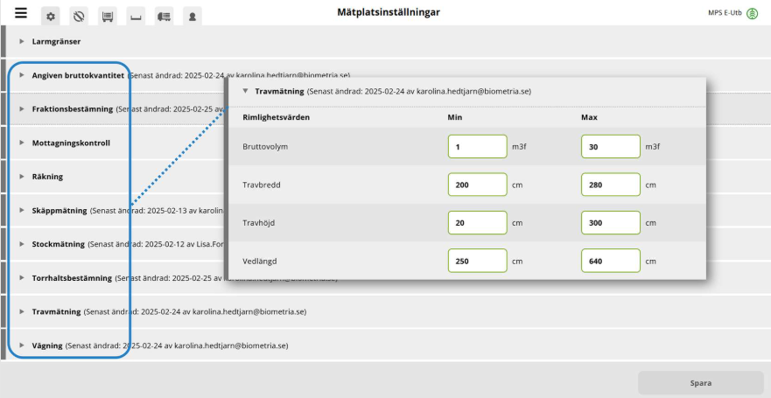
Task: Focus the Travhöjd Min input field
Action: [x=477, y=223]
